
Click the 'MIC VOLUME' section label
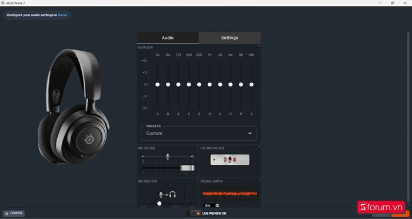(147, 148)
